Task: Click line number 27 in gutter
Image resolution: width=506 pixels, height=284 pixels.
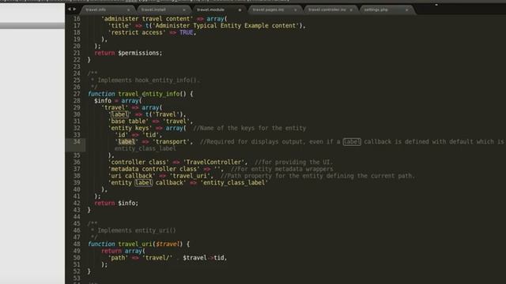Action: tap(77, 94)
